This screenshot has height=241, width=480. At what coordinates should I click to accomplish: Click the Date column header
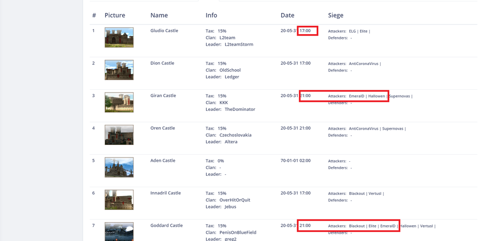[288, 15]
